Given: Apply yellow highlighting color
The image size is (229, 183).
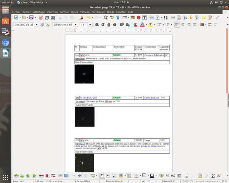Looking at the screenshot, I should [150, 25].
